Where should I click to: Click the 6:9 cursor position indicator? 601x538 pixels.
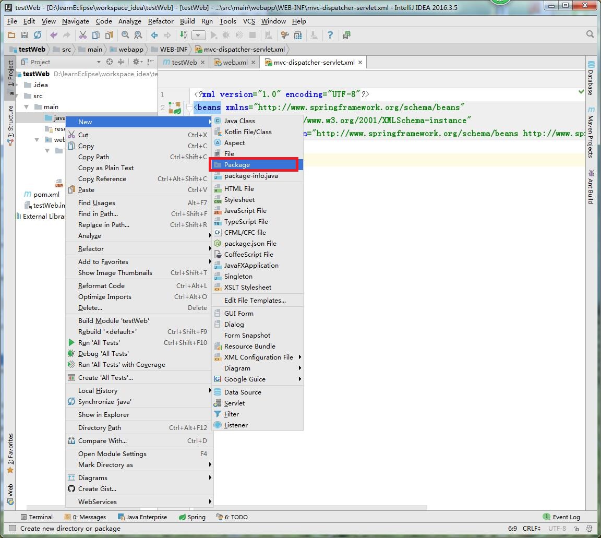pos(512,529)
